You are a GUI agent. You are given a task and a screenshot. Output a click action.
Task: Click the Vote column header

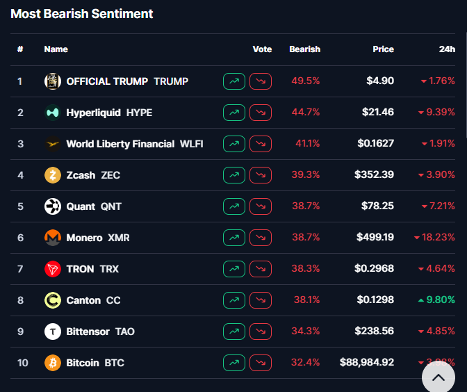coord(262,49)
